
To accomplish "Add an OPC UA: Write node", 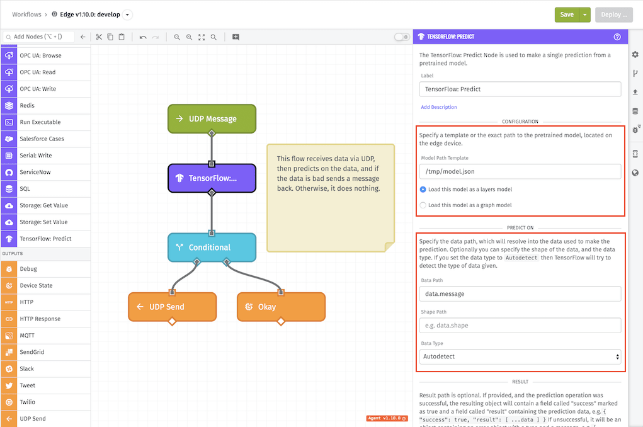I will (45, 89).
